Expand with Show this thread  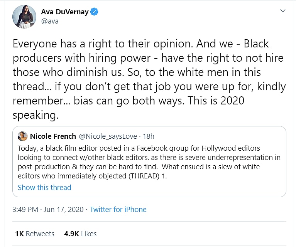click(44, 188)
